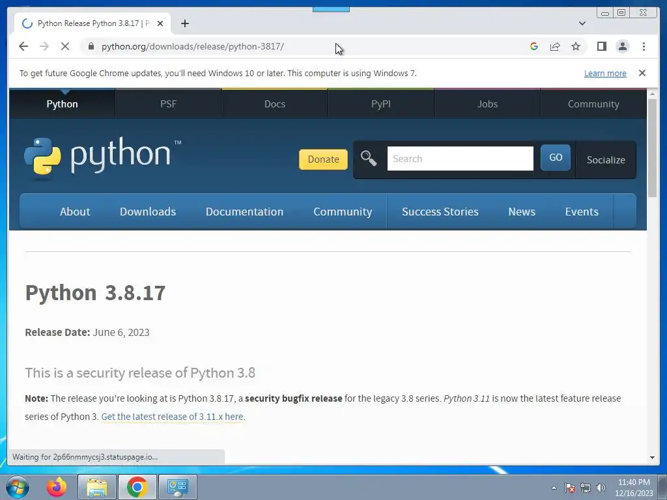Close the Python Release tab
This screenshot has width=667, height=500.
click(x=160, y=23)
